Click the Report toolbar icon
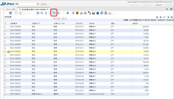Screen dimensions: 174x99 (x=73, y=13)
